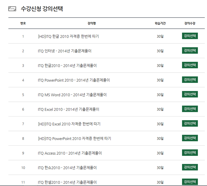Select course 1 [HD]ITQ 한글 2010 강의선택 button

tap(190, 36)
